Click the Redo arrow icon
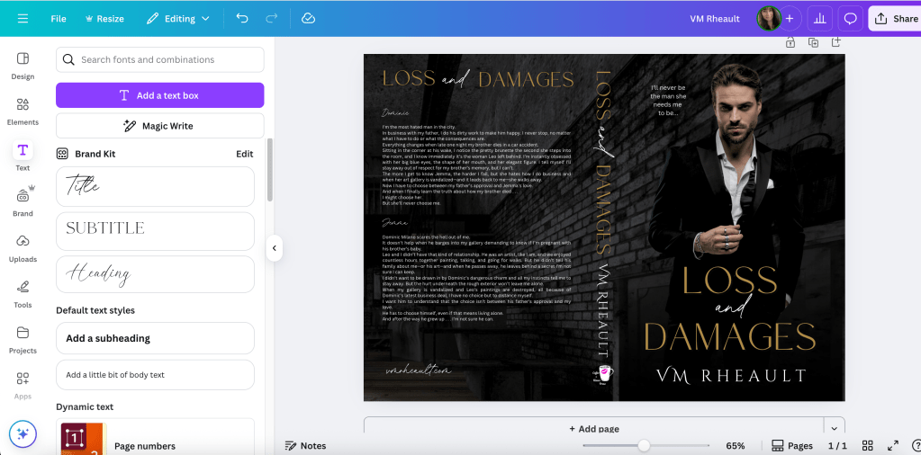The image size is (921, 455). coord(271,18)
